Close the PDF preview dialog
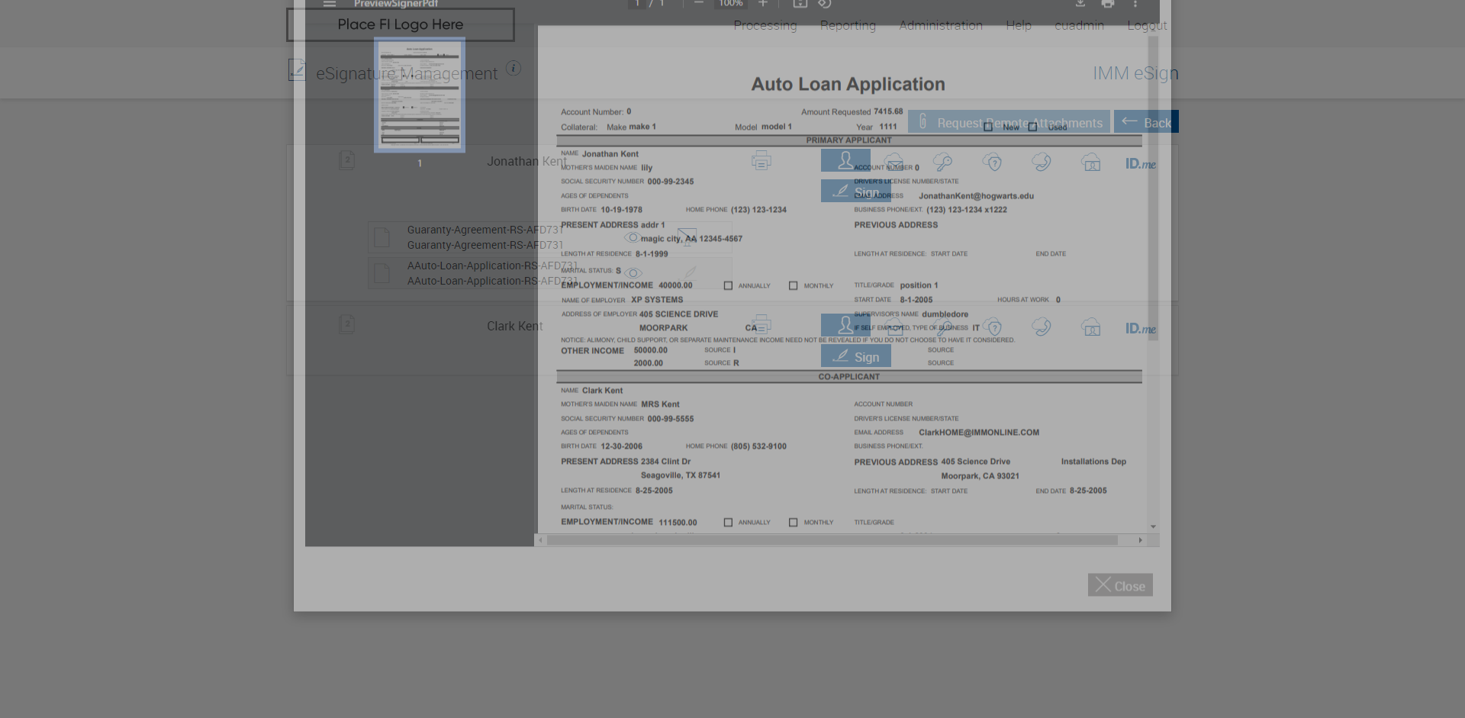The height and width of the screenshot is (718, 1465). [x=1120, y=585]
